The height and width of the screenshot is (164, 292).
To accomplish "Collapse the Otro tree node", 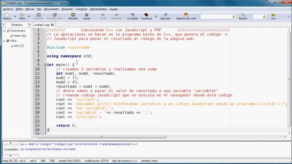I will coord(4,41).
